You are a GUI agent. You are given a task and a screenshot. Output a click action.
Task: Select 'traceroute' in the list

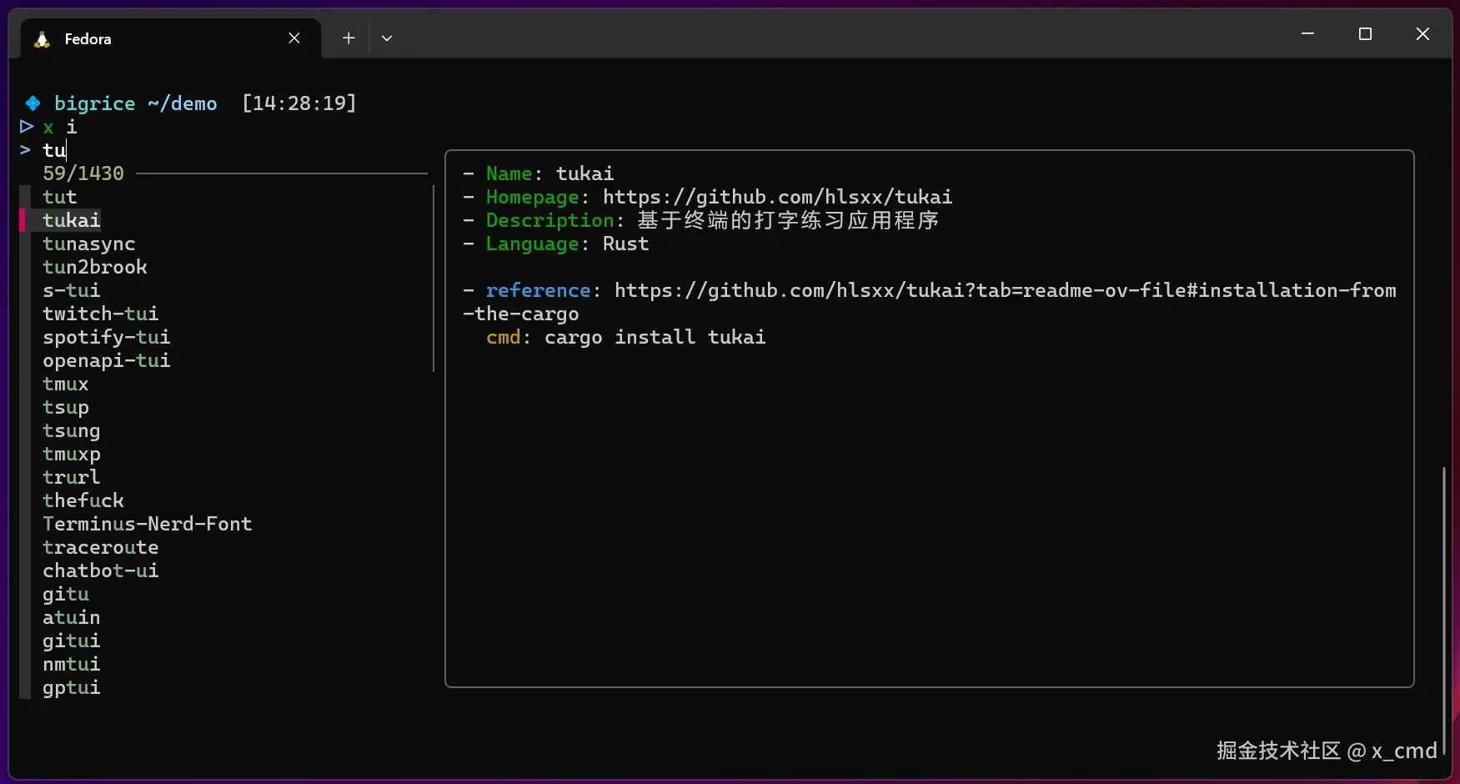101,547
